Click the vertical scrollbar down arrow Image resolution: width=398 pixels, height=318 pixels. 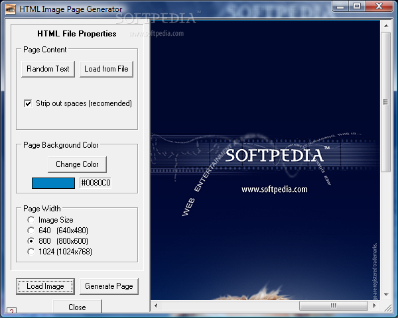386,295
